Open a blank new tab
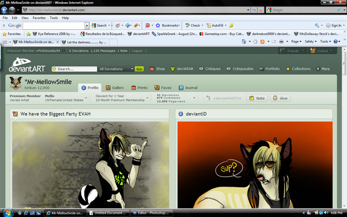 (x=113, y=42)
